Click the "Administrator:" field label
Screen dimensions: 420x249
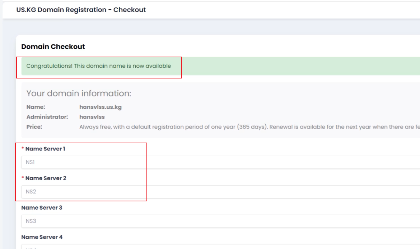point(47,117)
